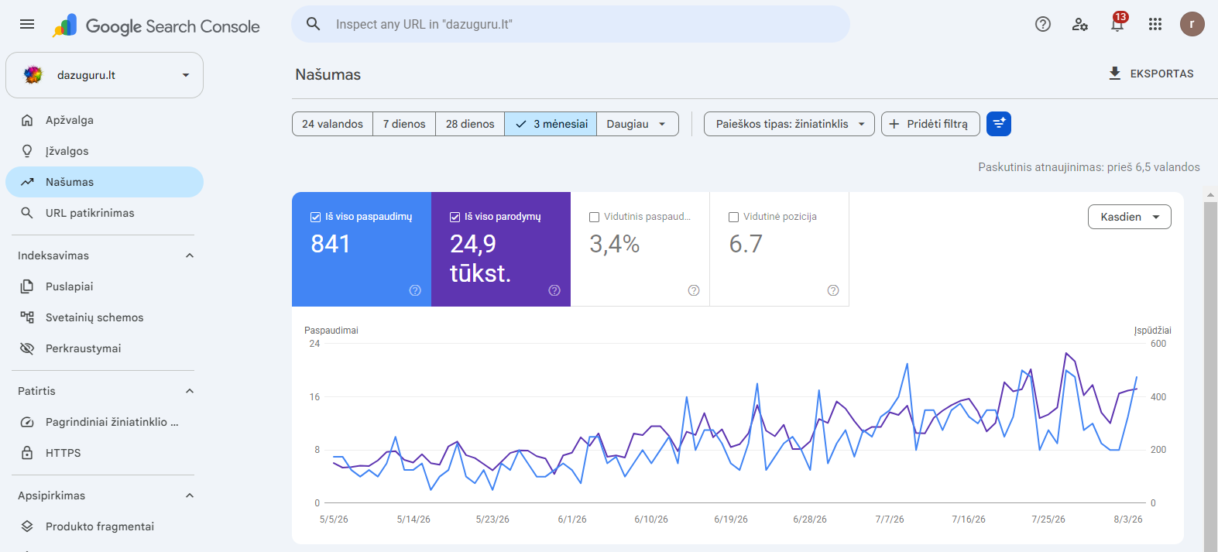Click the Produkto fragmentai layers icon

click(27, 526)
